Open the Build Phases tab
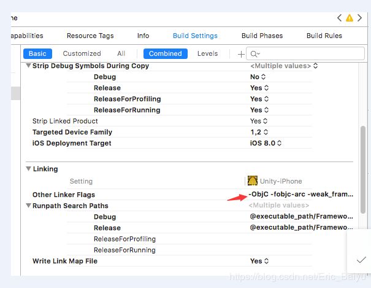 (262, 36)
